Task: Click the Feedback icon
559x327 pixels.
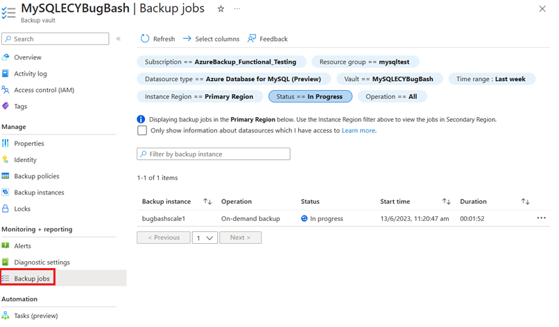Action: (x=252, y=39)
